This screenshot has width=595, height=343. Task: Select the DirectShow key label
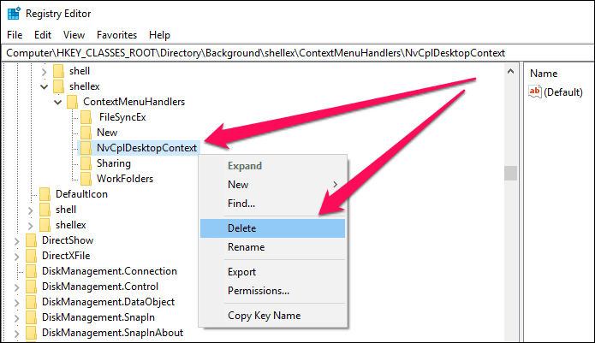68,240
